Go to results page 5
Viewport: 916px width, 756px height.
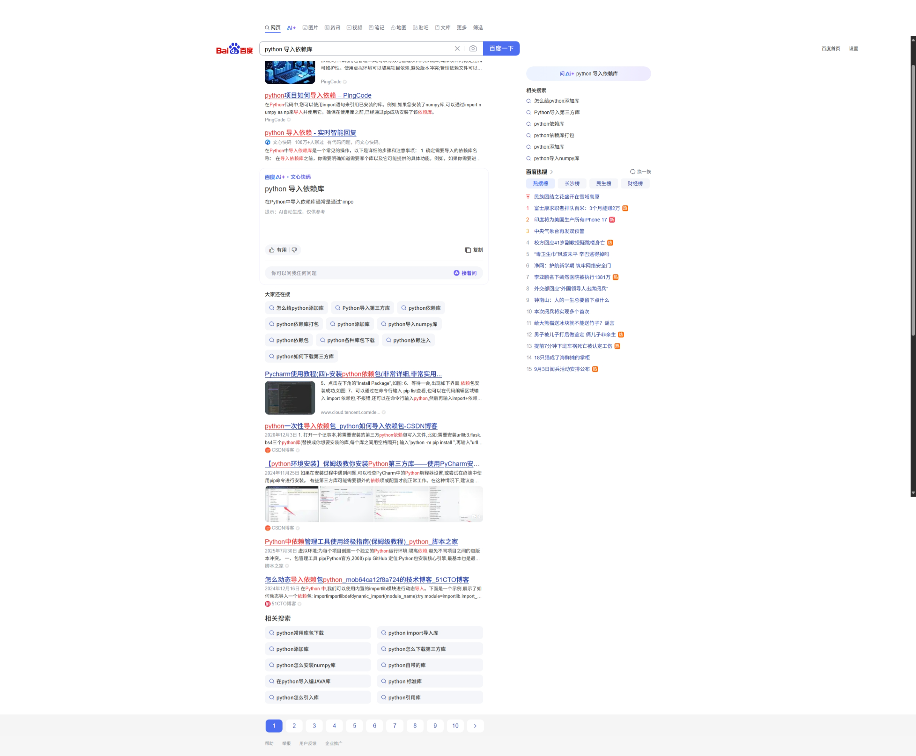click(355, 725)
